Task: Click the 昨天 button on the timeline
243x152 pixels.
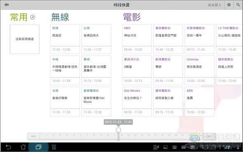Action: [33, 136]
